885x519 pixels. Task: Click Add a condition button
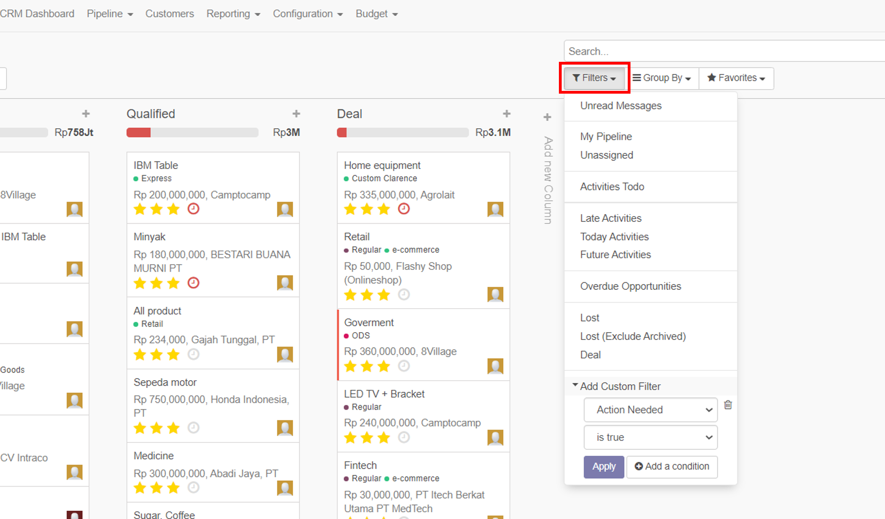click(672, 466)
